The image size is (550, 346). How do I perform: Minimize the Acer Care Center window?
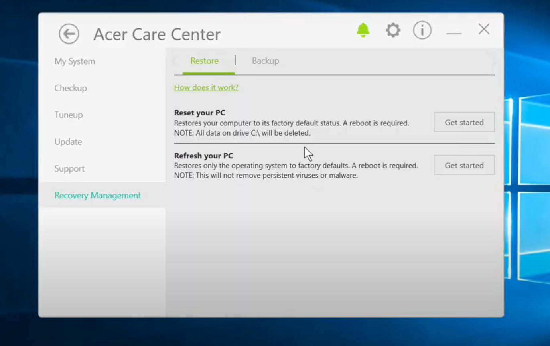click(454, 34)
